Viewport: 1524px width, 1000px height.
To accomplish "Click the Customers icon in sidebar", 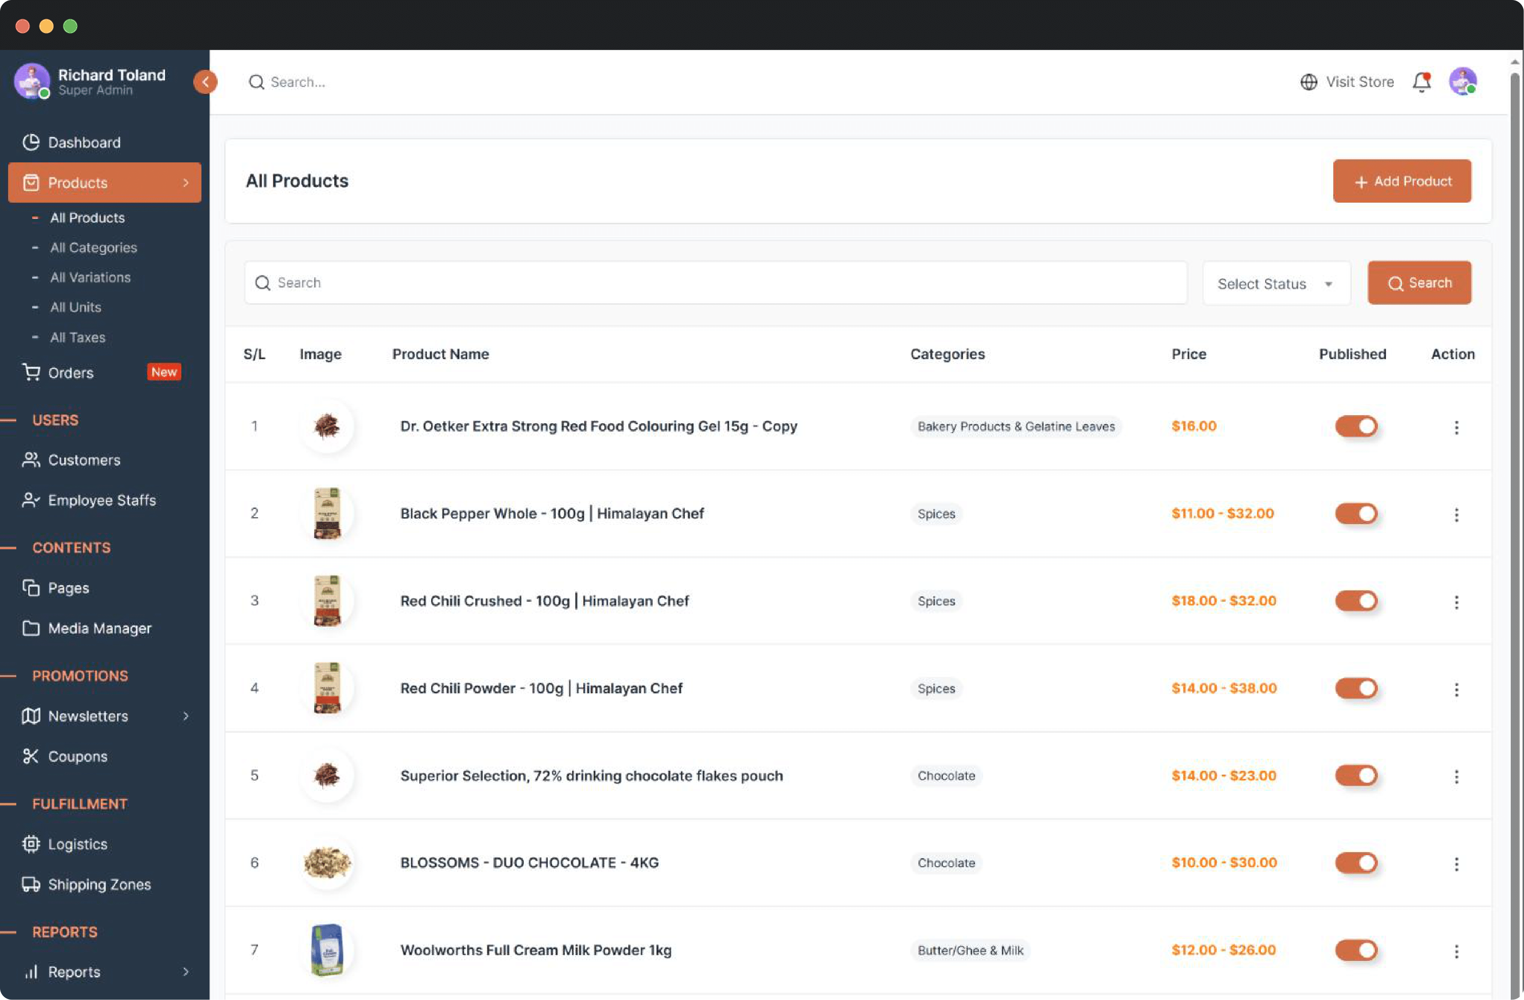I will [x=30, y=460].
